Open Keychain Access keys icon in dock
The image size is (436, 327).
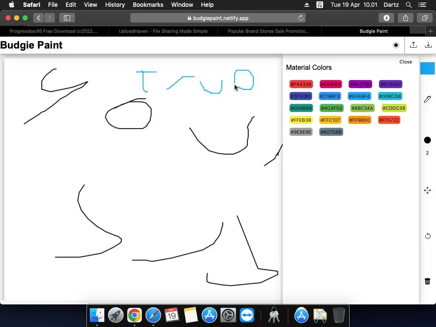[274, 315]
